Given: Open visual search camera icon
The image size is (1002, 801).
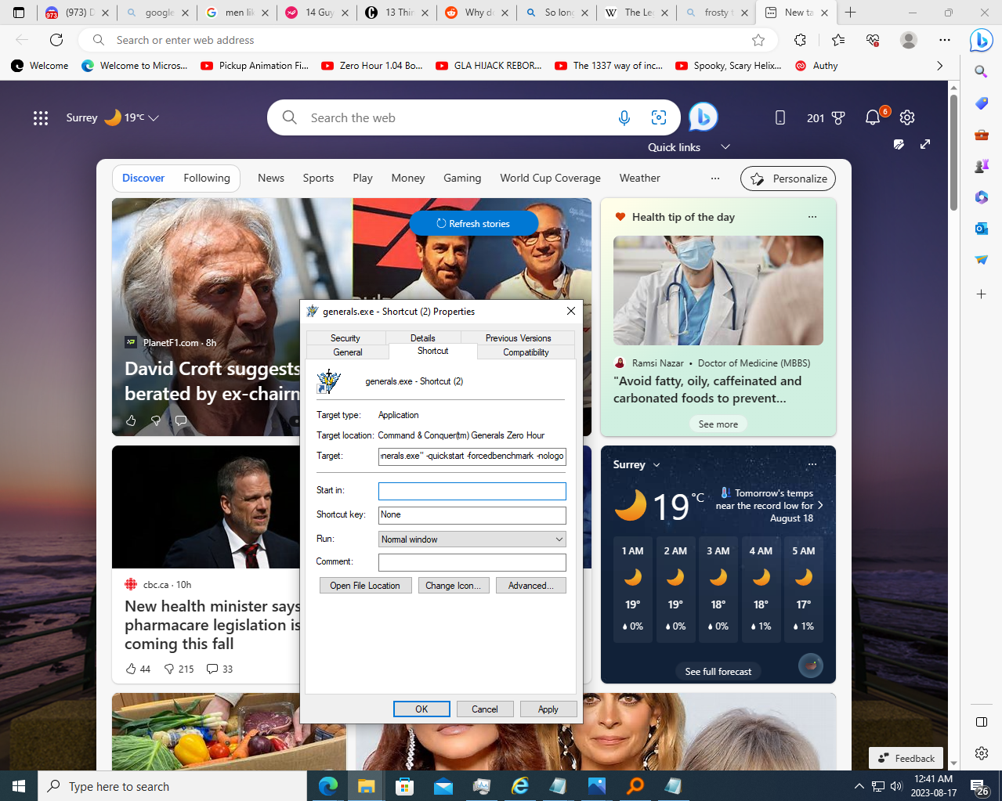Looking at the screenshot, I should click(x=659, y=117).
